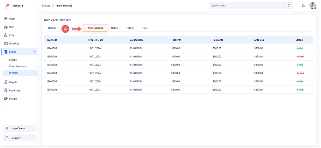
Task: Click the Client person icon
Action: click(x=6, y=35)
